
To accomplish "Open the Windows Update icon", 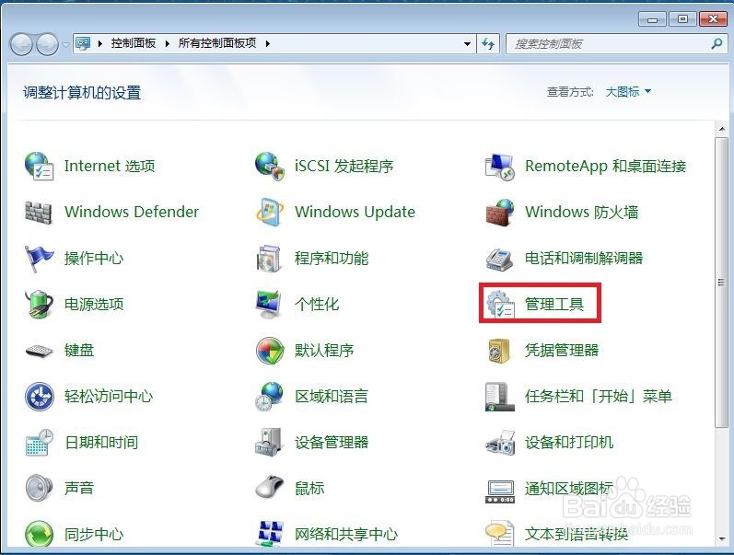I will point(270,212).
